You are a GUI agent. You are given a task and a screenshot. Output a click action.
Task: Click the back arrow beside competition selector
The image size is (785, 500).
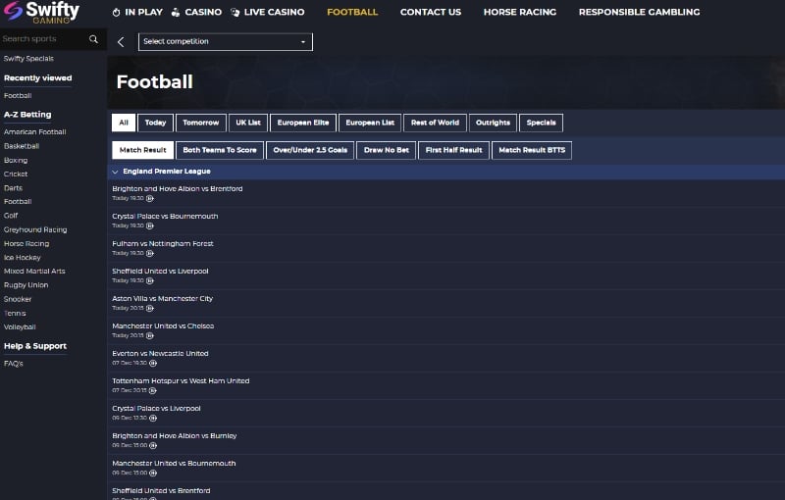coord(121,42)
